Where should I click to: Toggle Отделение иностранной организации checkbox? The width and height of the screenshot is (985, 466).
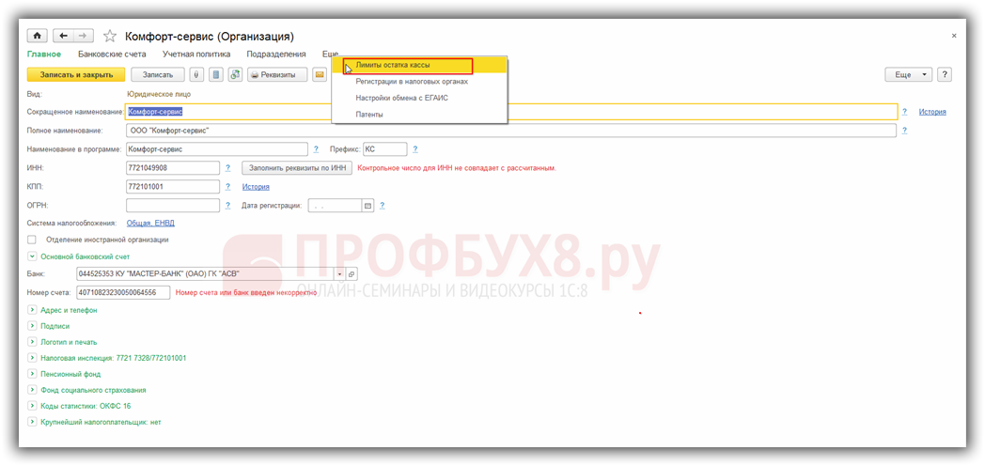(32, 240)
